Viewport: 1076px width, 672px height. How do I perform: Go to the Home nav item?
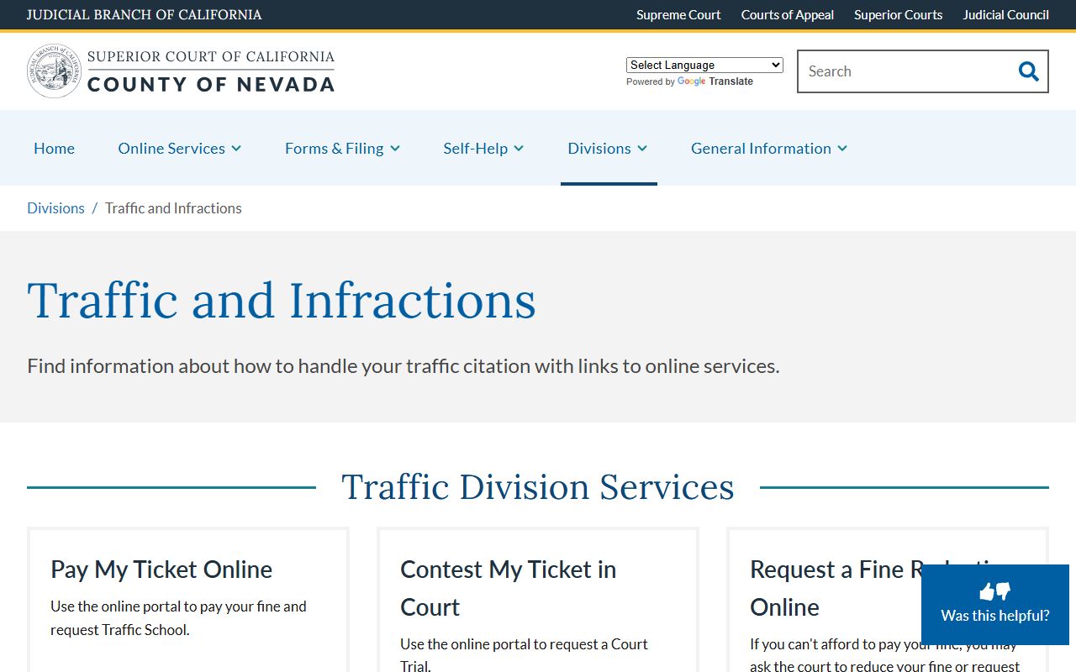coord(54,148)
